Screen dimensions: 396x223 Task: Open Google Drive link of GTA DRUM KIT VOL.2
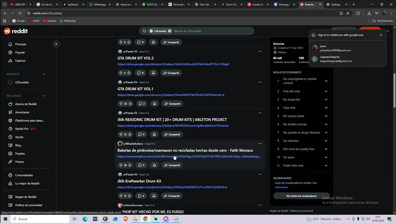[x=173, y=64]
